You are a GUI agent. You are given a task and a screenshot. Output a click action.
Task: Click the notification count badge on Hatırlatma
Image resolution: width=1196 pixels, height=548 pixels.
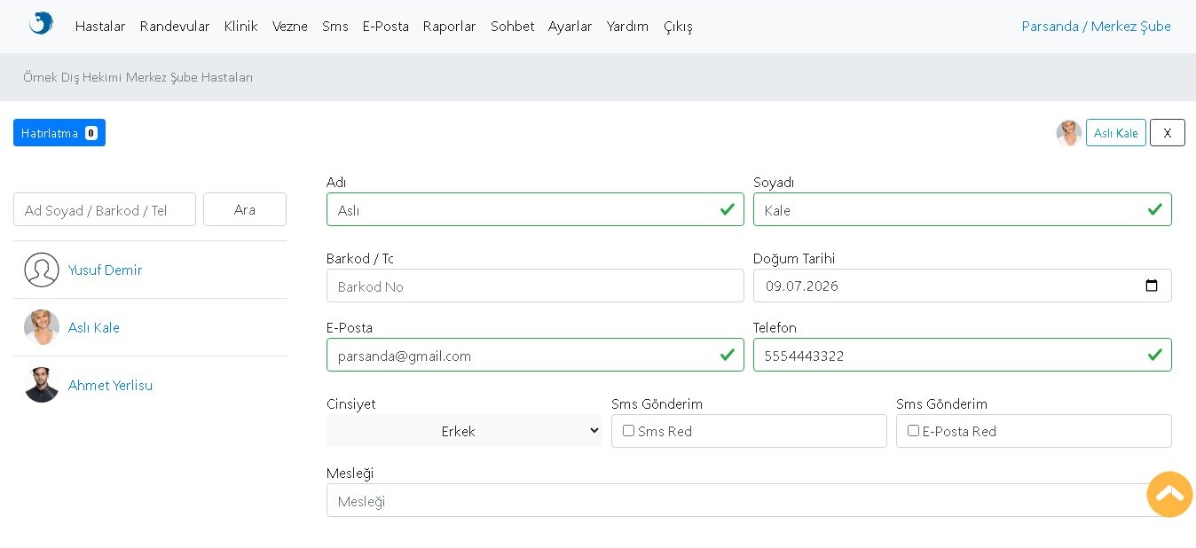(91, 133)
